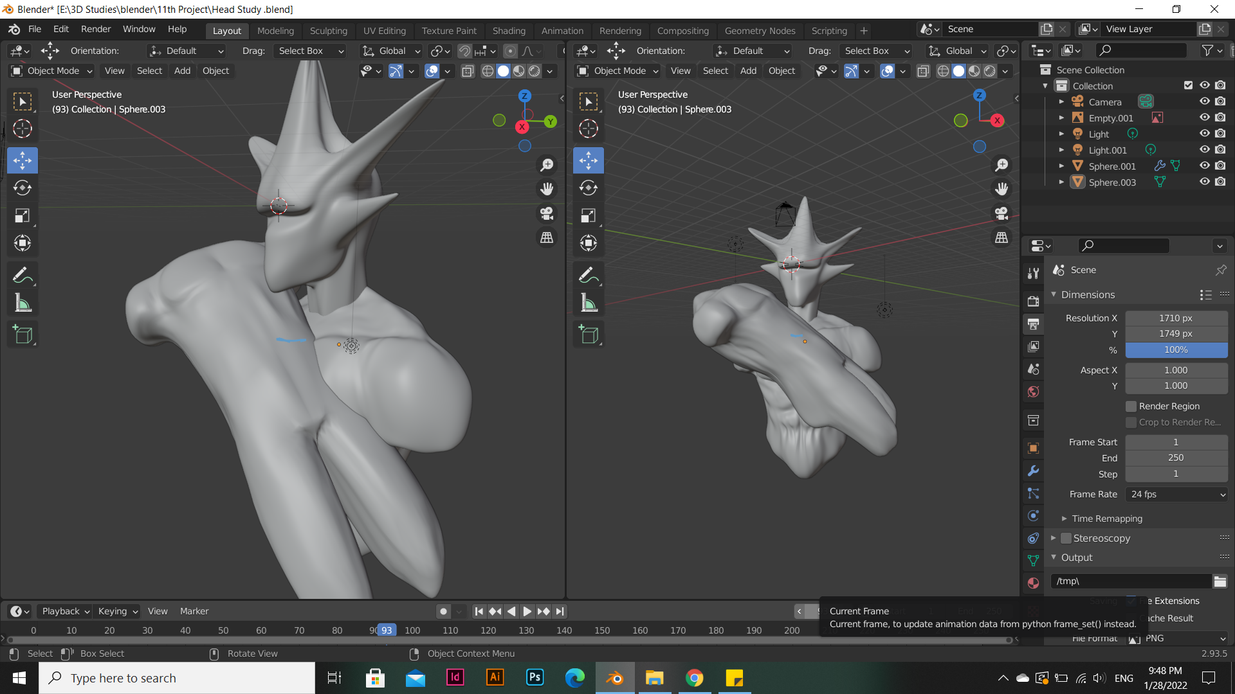Toggle Camera visibility in the outliner
Viewport: 1235px width, 694px height.
coord(1204,102)
